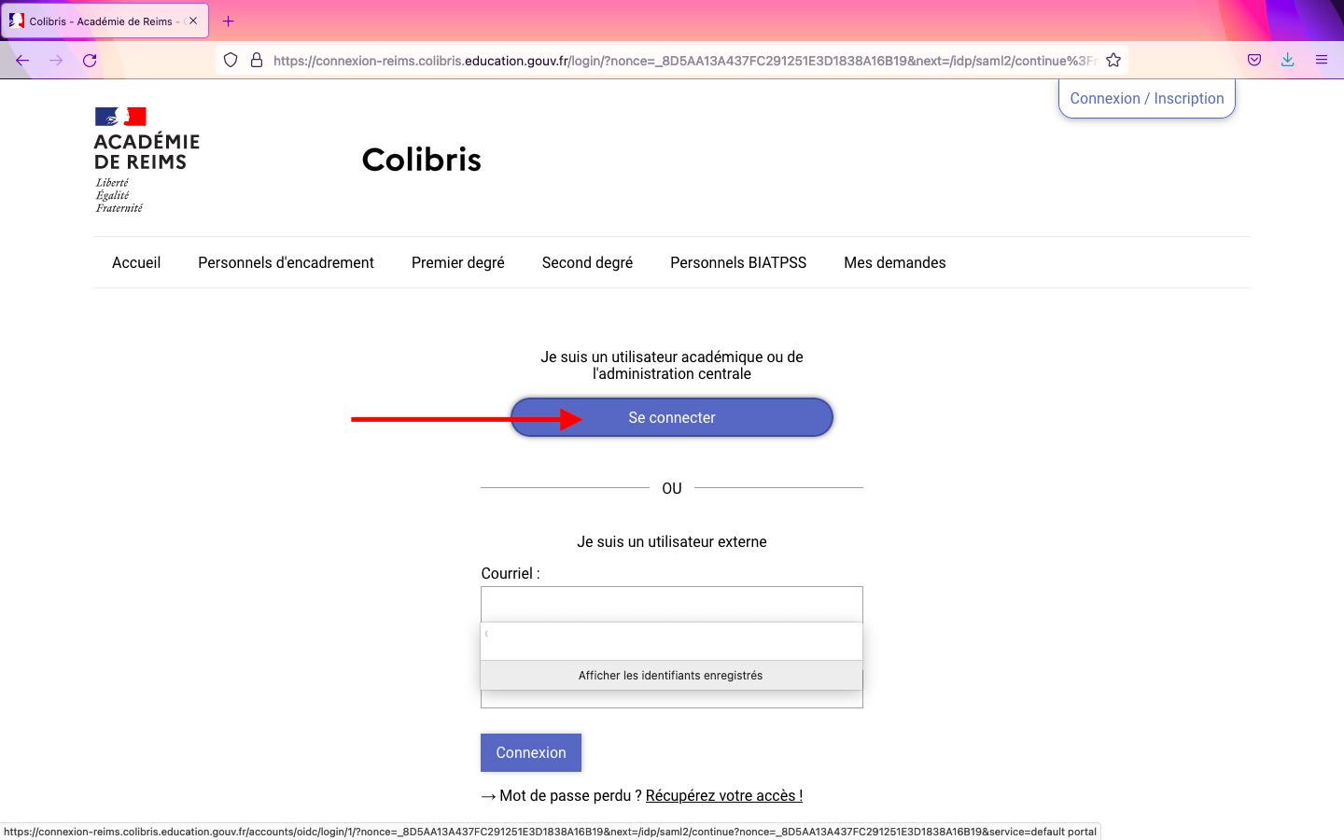Bookmark this page with star icon
This screenshot has height=840, width=1344.
(1113, 61)
